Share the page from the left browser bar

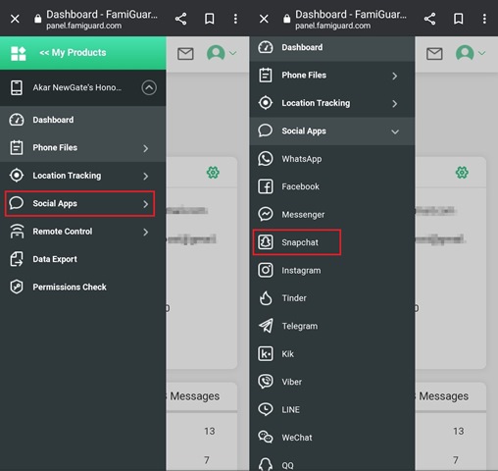pos(180,19)
